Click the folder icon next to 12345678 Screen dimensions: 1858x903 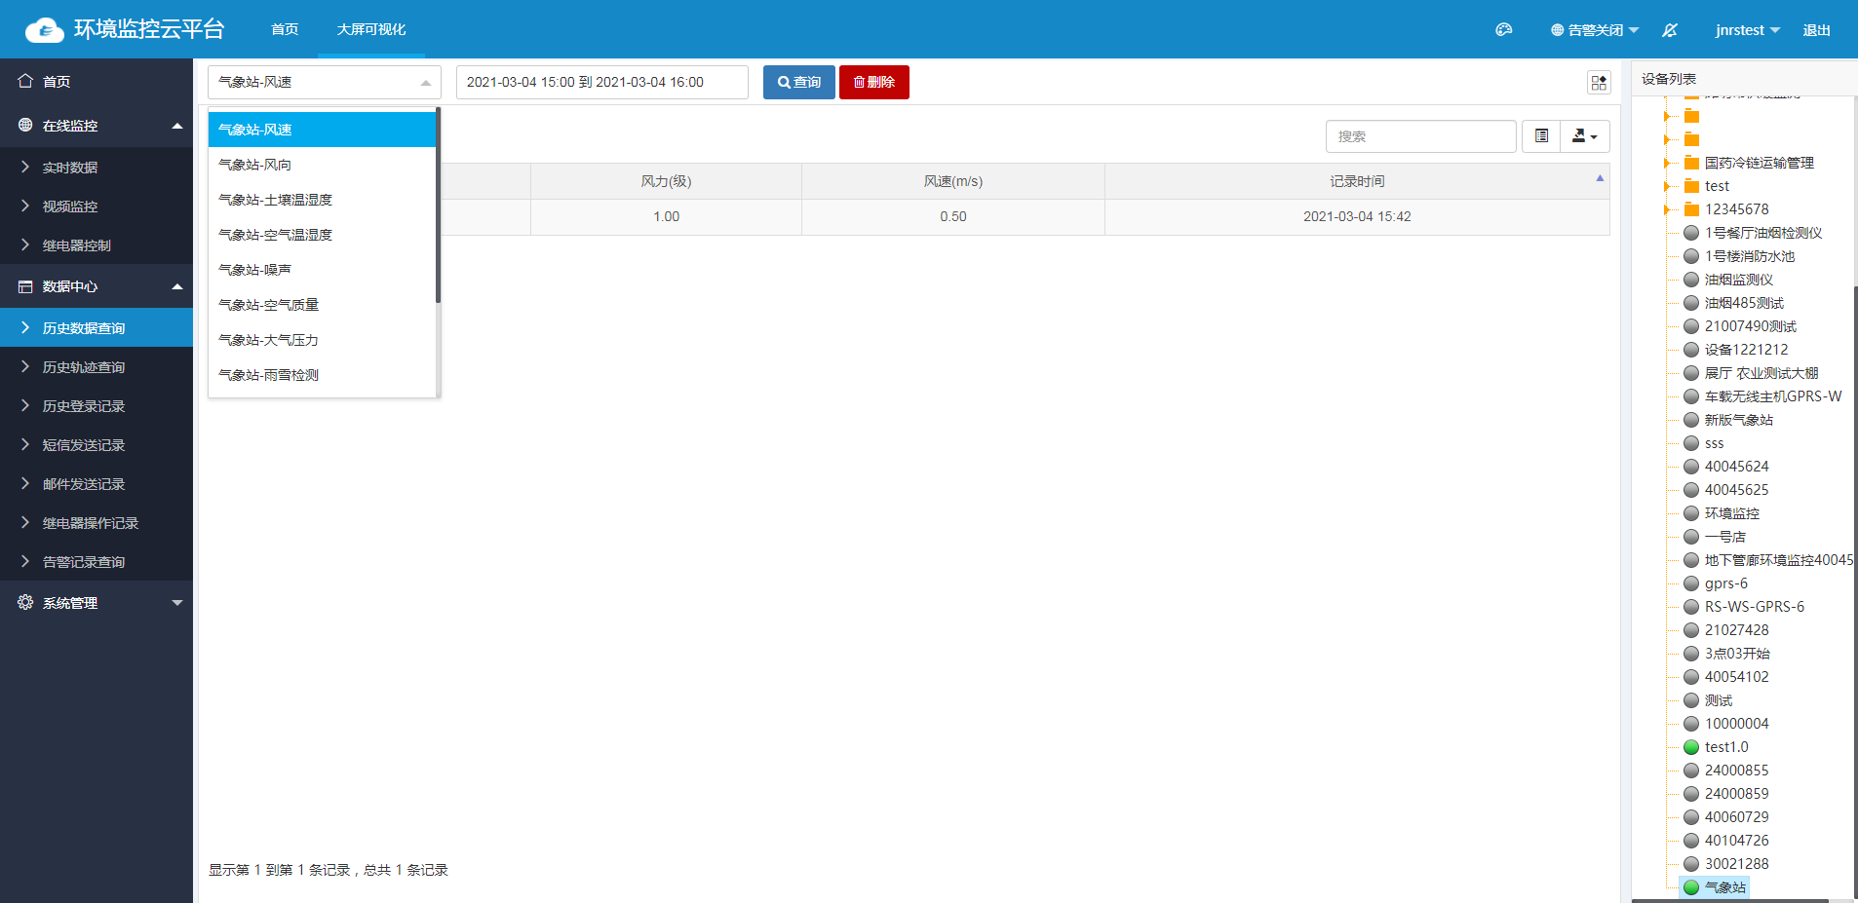1692,209
